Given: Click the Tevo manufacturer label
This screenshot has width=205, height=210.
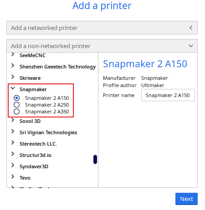Looking at the screenshot, I should tap(25, 178).
